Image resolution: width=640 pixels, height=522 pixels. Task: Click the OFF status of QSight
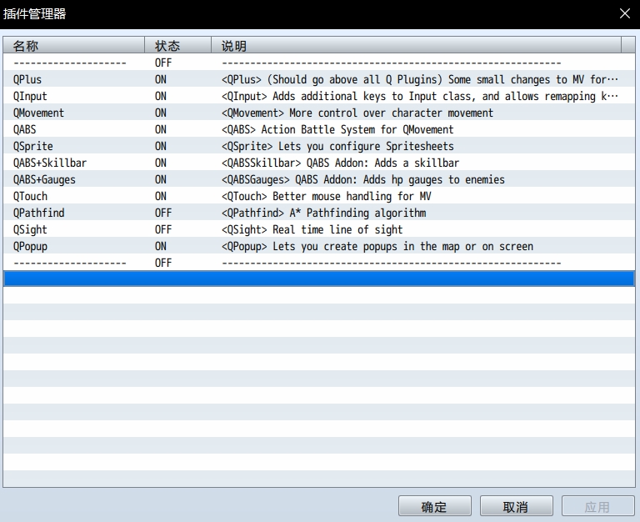163,229
